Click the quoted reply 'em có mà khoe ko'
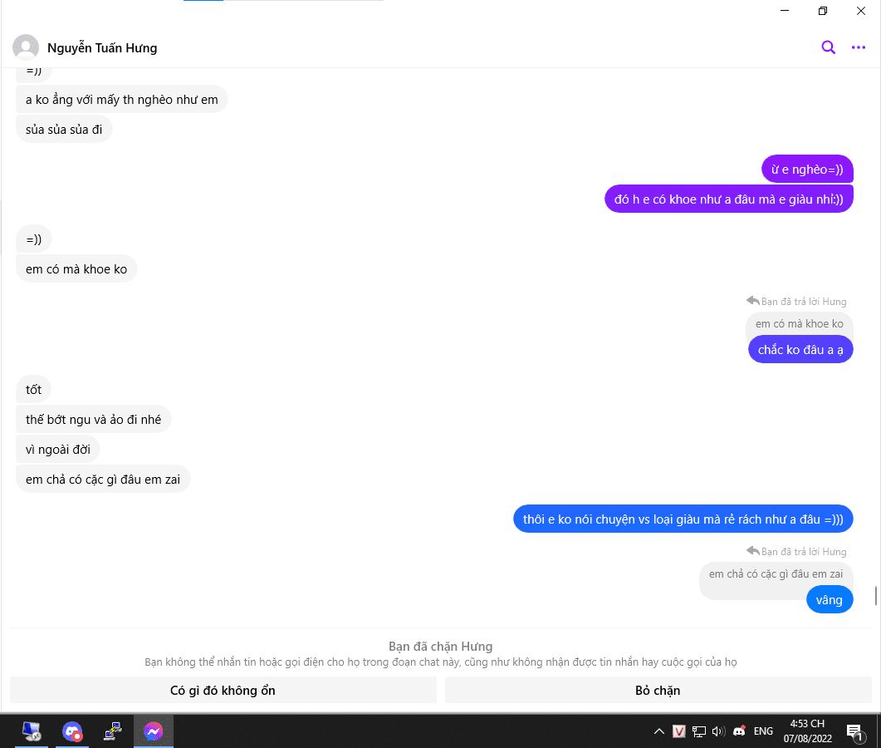 pos(799,324)
